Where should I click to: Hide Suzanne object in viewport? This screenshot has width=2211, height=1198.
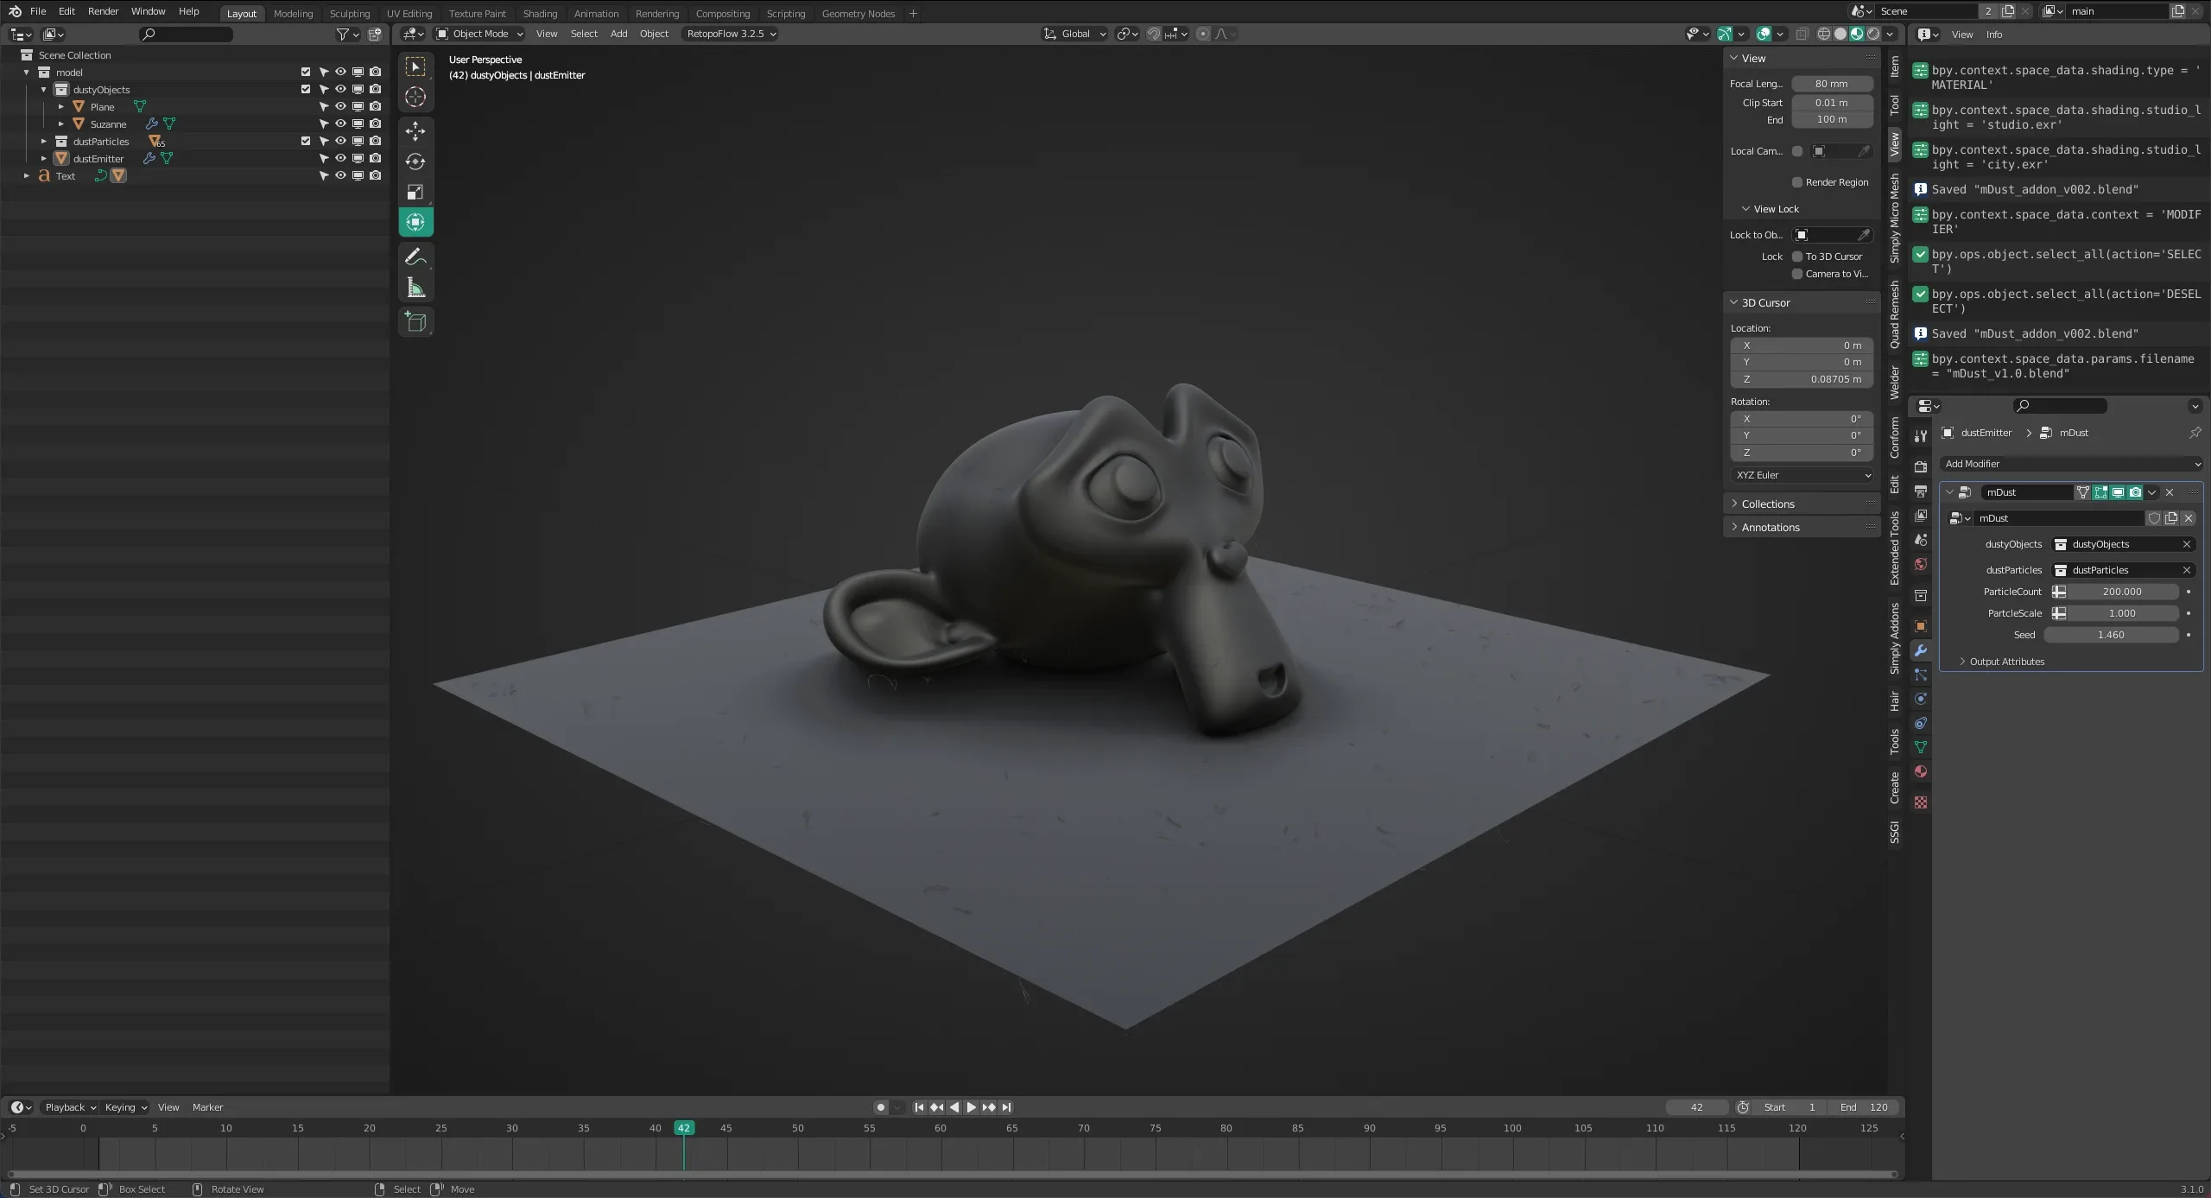click(x=340, y=124)
